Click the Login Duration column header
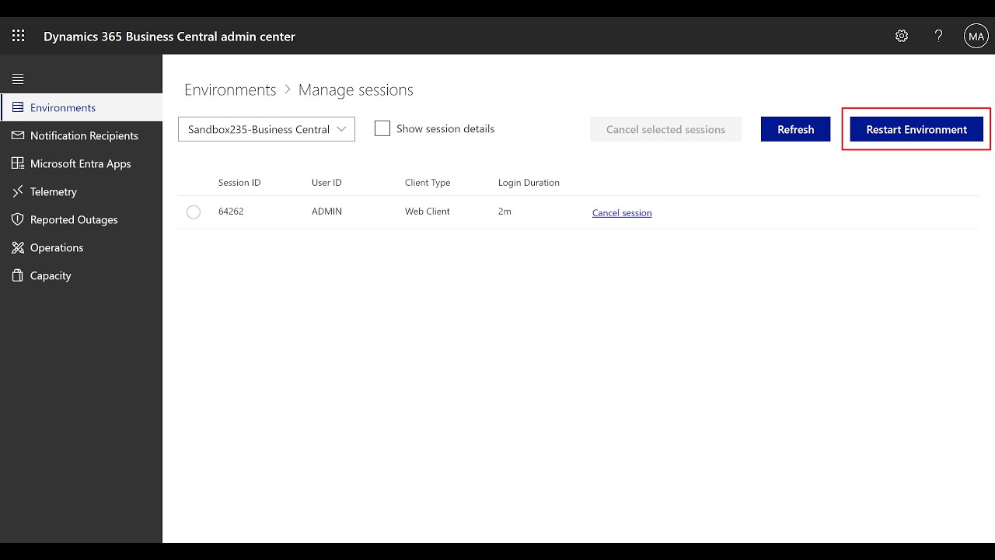Image resolution: width=995 pixels, height=560 pixels. coord(529,183)
